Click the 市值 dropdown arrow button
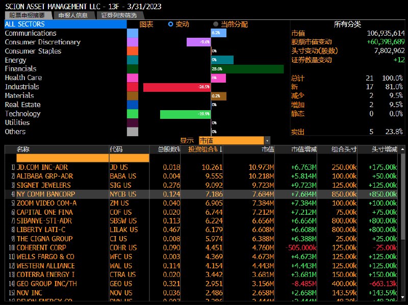This screenshot has height=305, width=408. pos(267,141)
